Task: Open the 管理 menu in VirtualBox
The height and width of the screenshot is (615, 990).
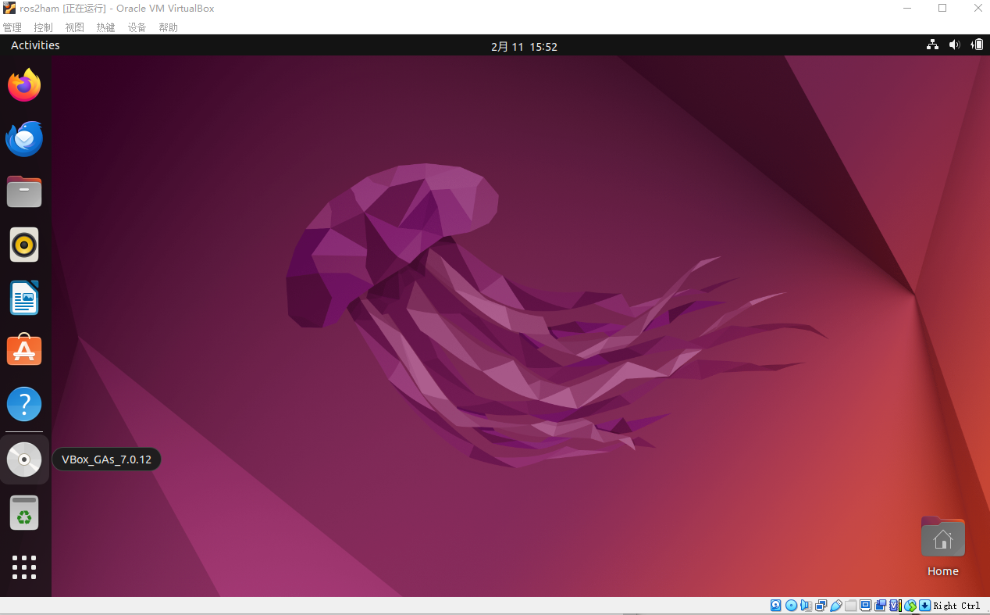Action: click(x=12, y=27)
